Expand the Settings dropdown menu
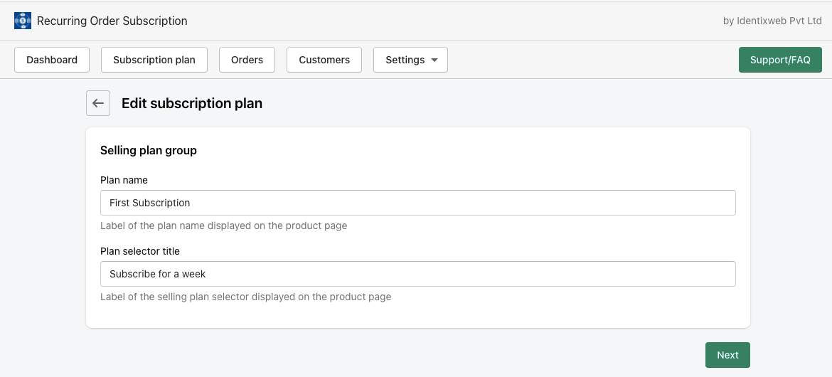The width and height of the screenshot is (832, 377). (x=410, y=60)
